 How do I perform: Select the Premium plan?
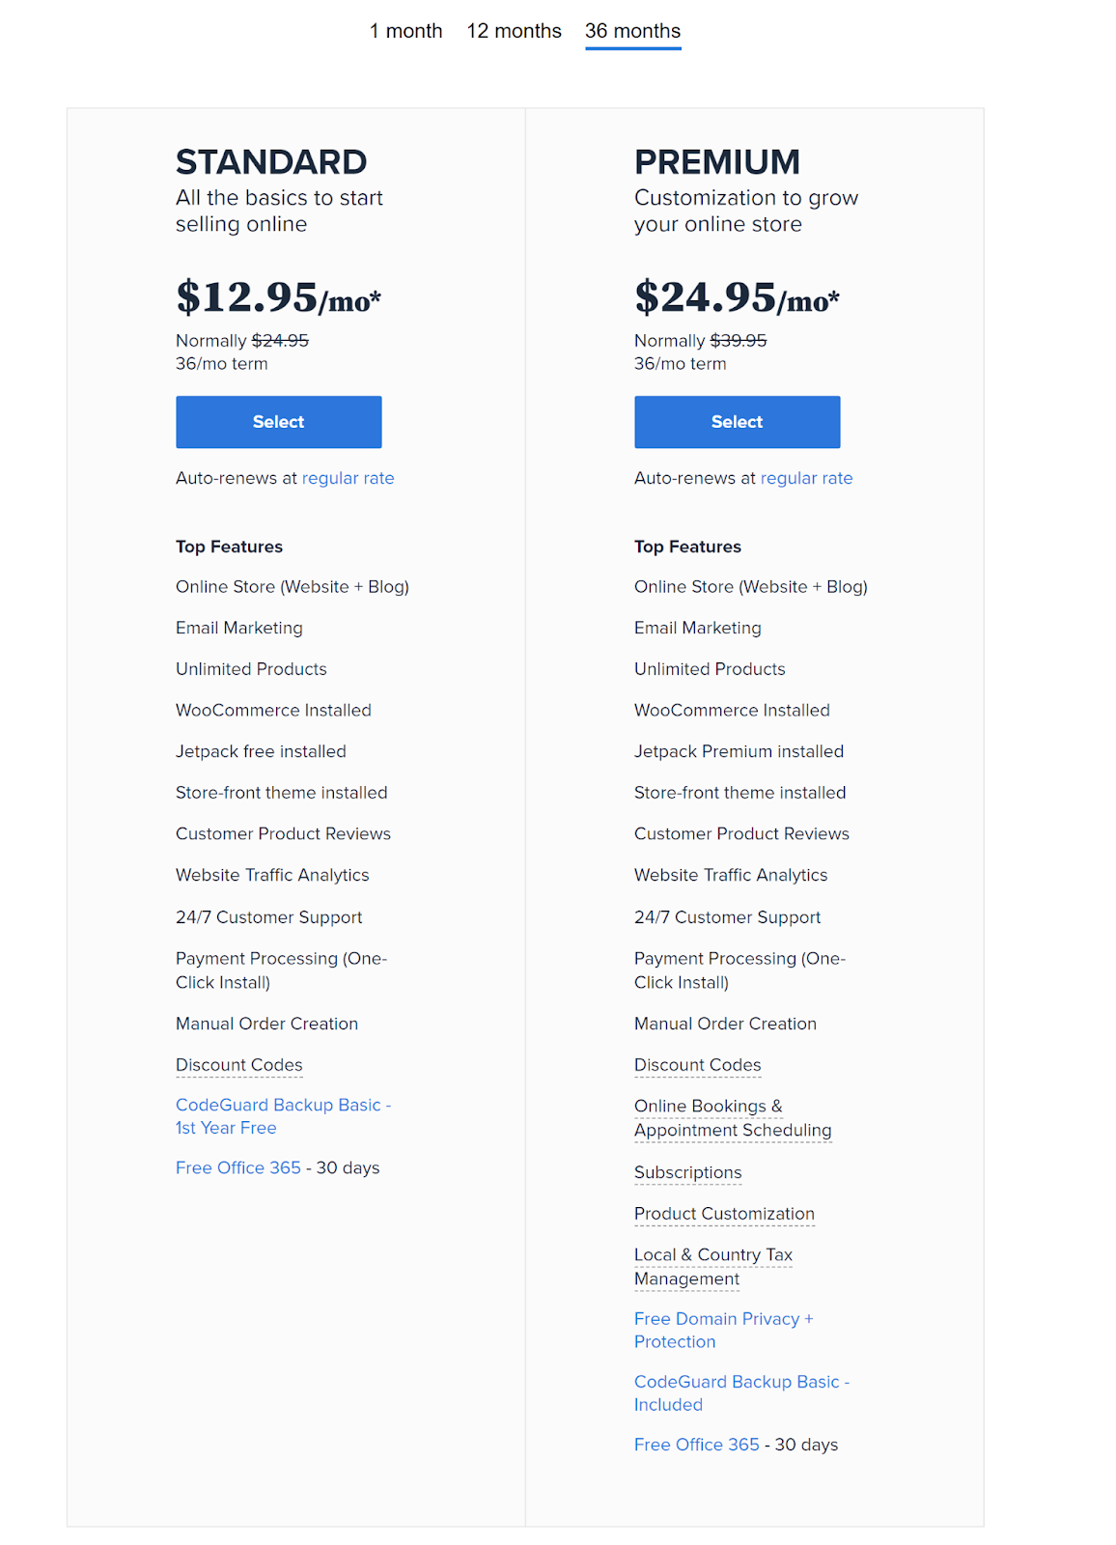(737, 422)
